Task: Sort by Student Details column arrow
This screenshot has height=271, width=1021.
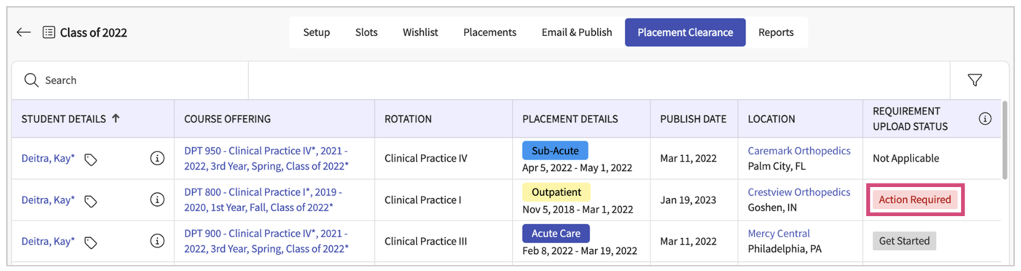Action: click(116, 118)
